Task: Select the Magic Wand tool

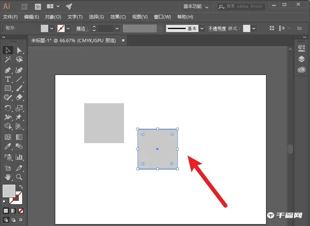Action: pyautogui.click(x=8, y=60)
